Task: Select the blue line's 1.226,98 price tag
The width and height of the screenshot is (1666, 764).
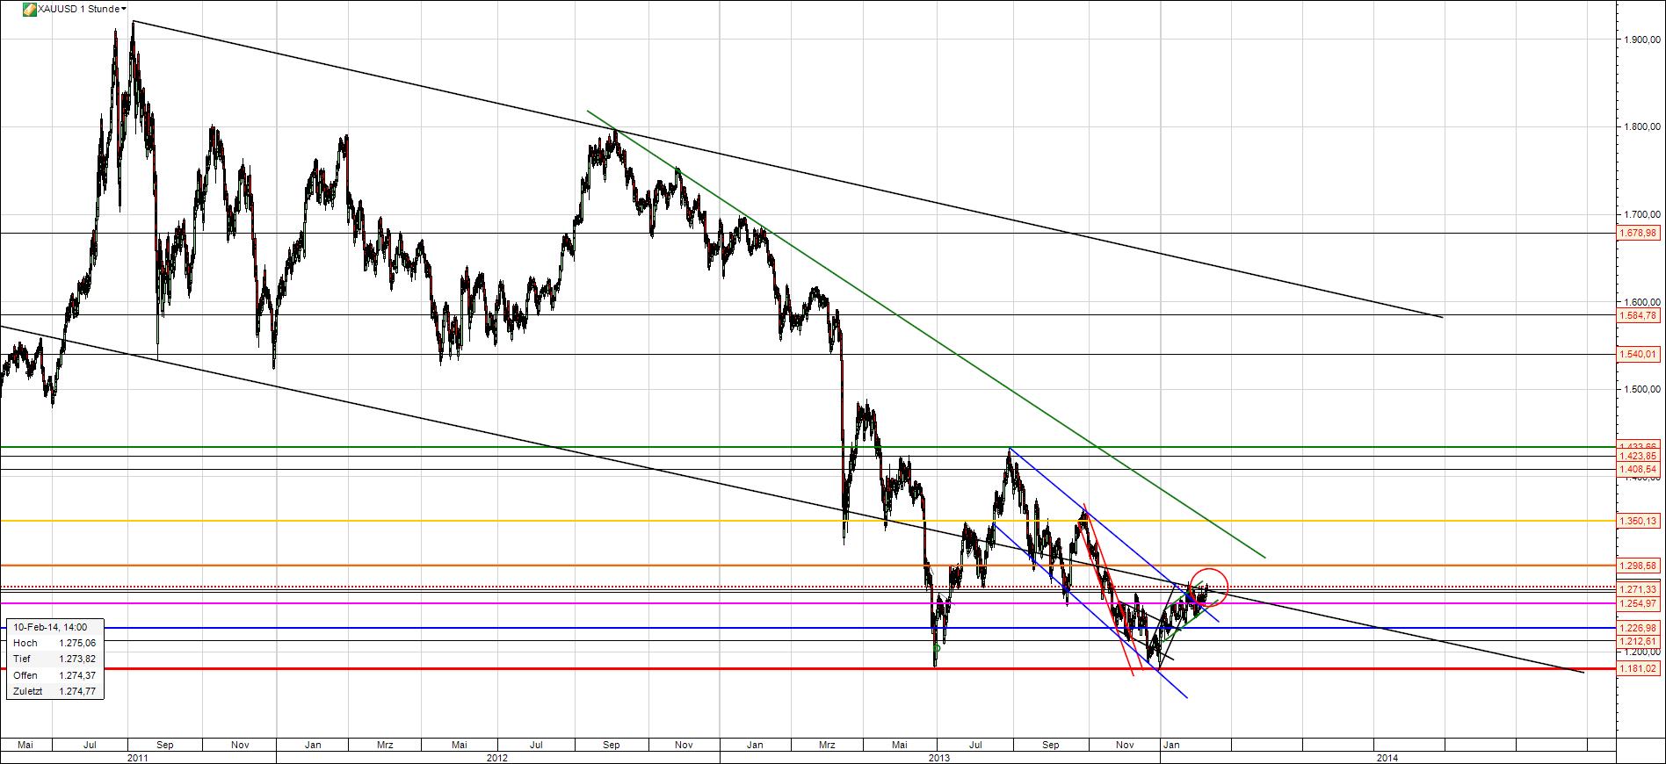Action: point(1640,628)
